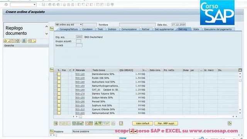247x139 pixels.
Task: Click the item details magnifier icon
Action: (x=56, y=123)
